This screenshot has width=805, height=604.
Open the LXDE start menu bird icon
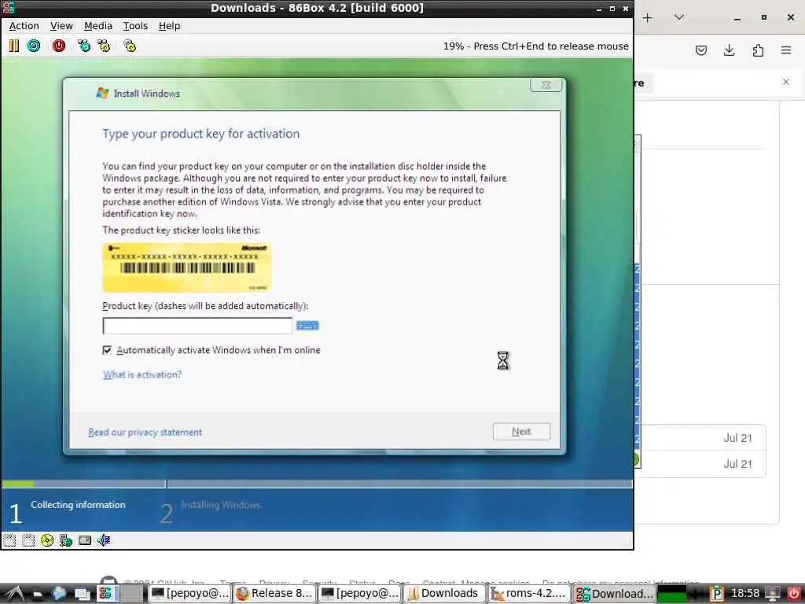13,594
